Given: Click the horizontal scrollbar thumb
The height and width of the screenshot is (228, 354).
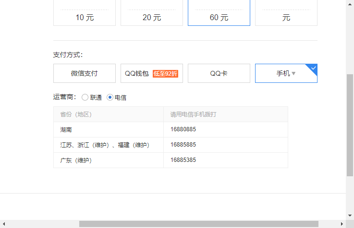Looking at the screenshot, I should coord(199,224).
